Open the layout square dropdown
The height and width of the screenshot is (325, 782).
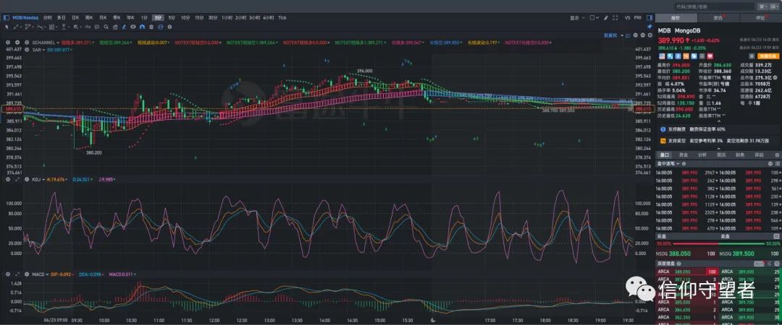[x=594, y=18]
